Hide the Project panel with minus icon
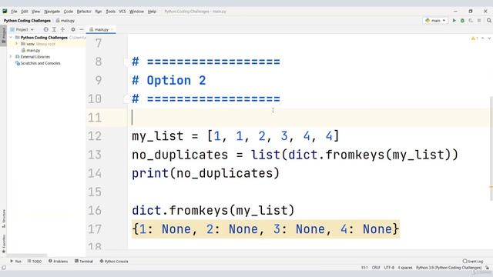Screen dimensions: 493x277 (82, 29)
